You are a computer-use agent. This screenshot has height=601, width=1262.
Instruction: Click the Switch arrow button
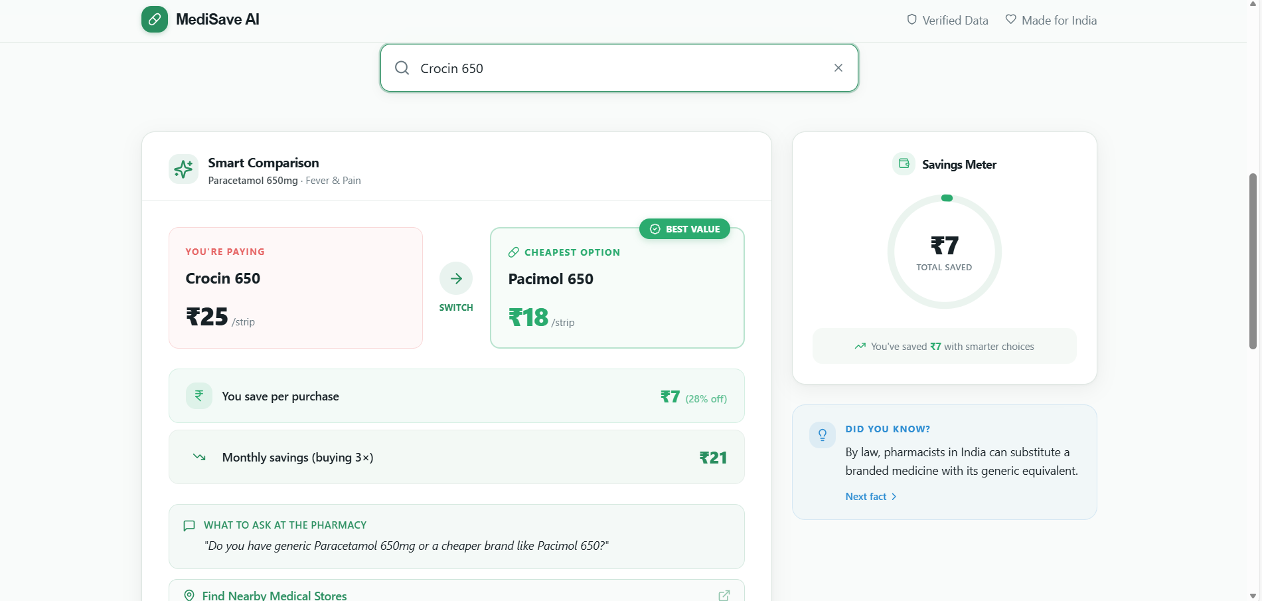(x=456, y=278)
